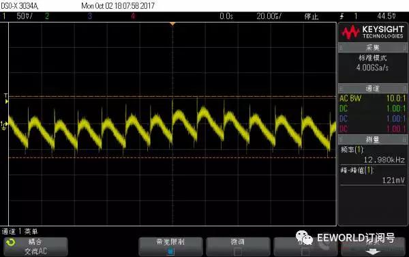409x257 pixels.
Task: Click the 12.980kHz frequency measurement
Action: [384, 160]
